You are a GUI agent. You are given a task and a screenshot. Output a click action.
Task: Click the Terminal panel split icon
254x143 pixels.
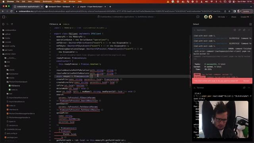[244, 88]
